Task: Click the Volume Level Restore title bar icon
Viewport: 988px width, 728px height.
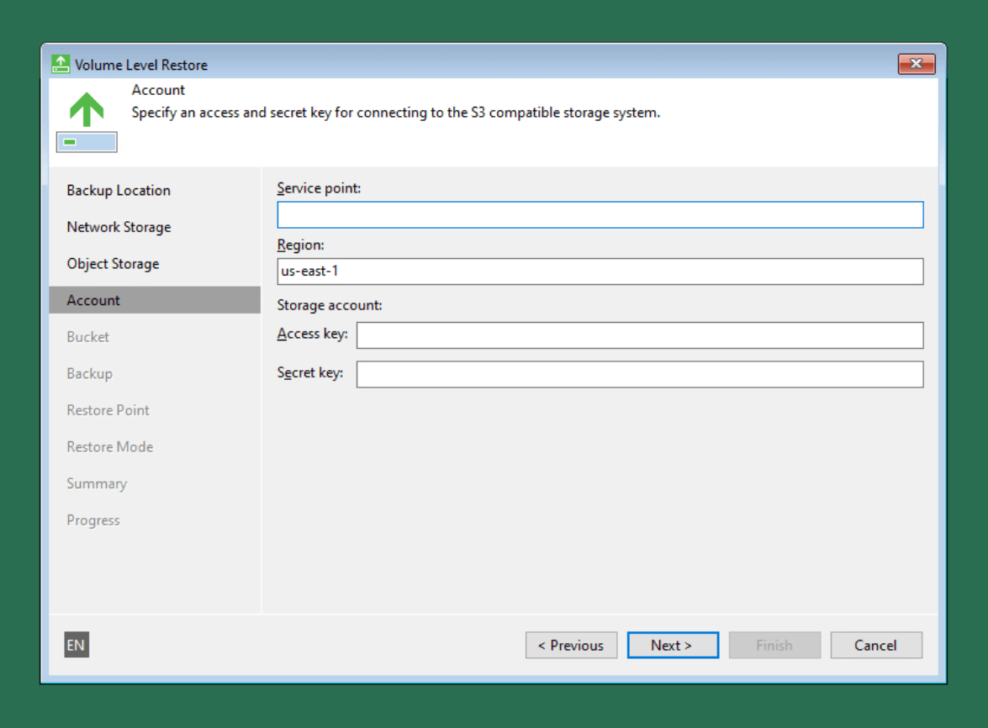Action: [61, 65]
